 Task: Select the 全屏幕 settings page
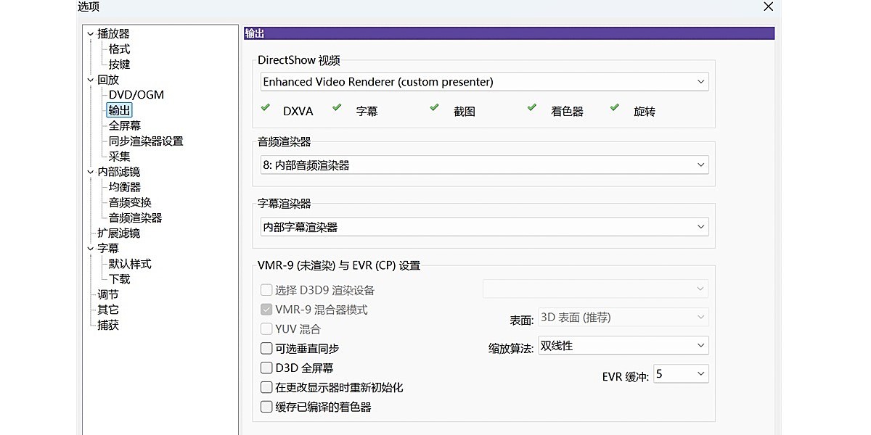pyautogui.click(x=125, y=125)
